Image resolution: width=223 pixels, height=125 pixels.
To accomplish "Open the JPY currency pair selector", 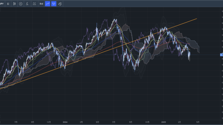I will [2, 4].
